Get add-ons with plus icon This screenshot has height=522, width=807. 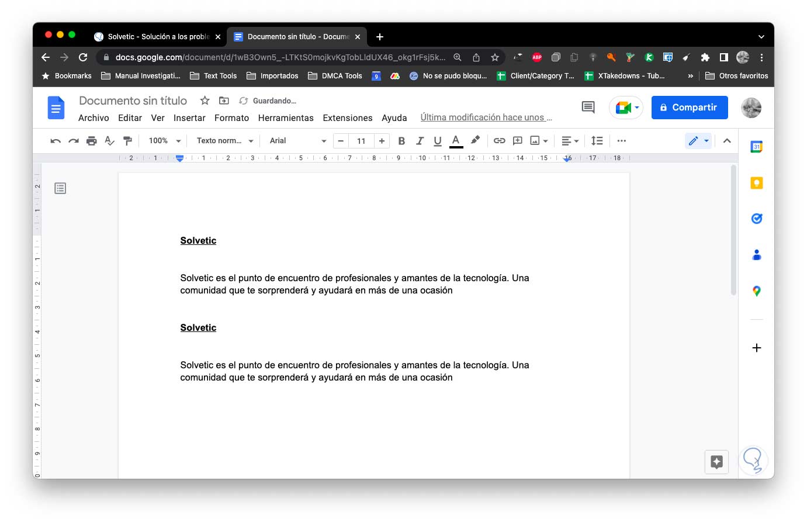[x=756, y=348]
